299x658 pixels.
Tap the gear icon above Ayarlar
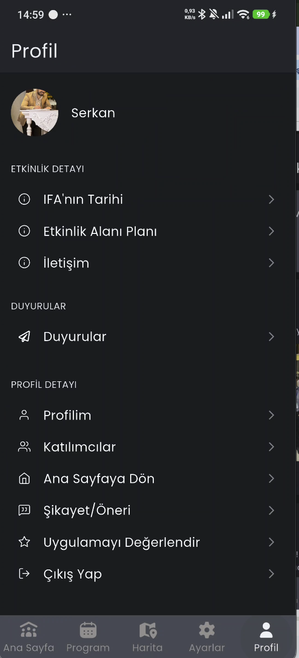coord(207,630)
